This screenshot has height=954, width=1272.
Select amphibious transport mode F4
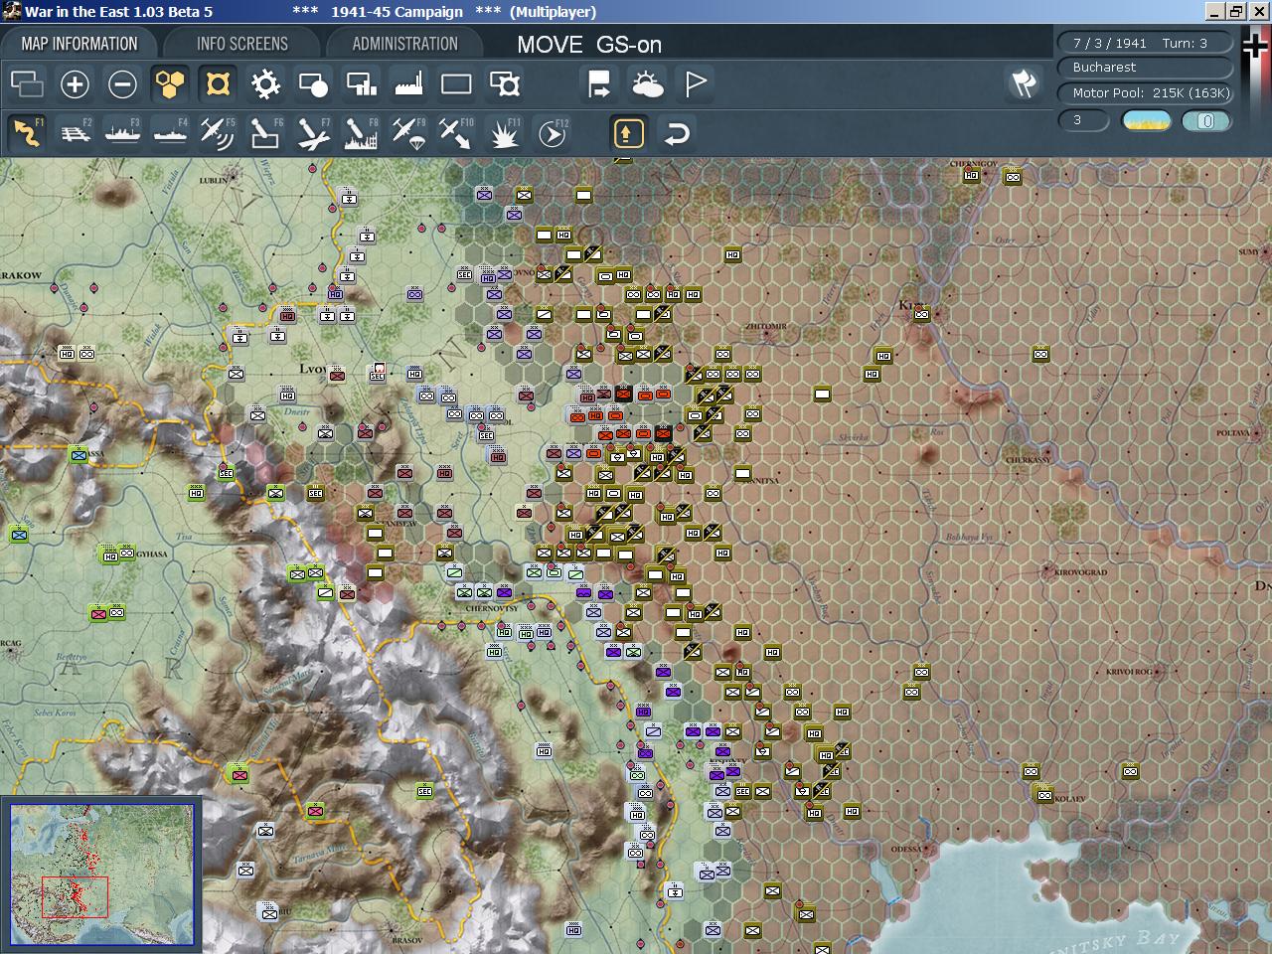(170, 133)
